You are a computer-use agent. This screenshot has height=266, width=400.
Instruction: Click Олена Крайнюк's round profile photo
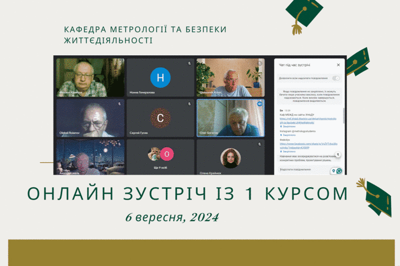[230, 158]
